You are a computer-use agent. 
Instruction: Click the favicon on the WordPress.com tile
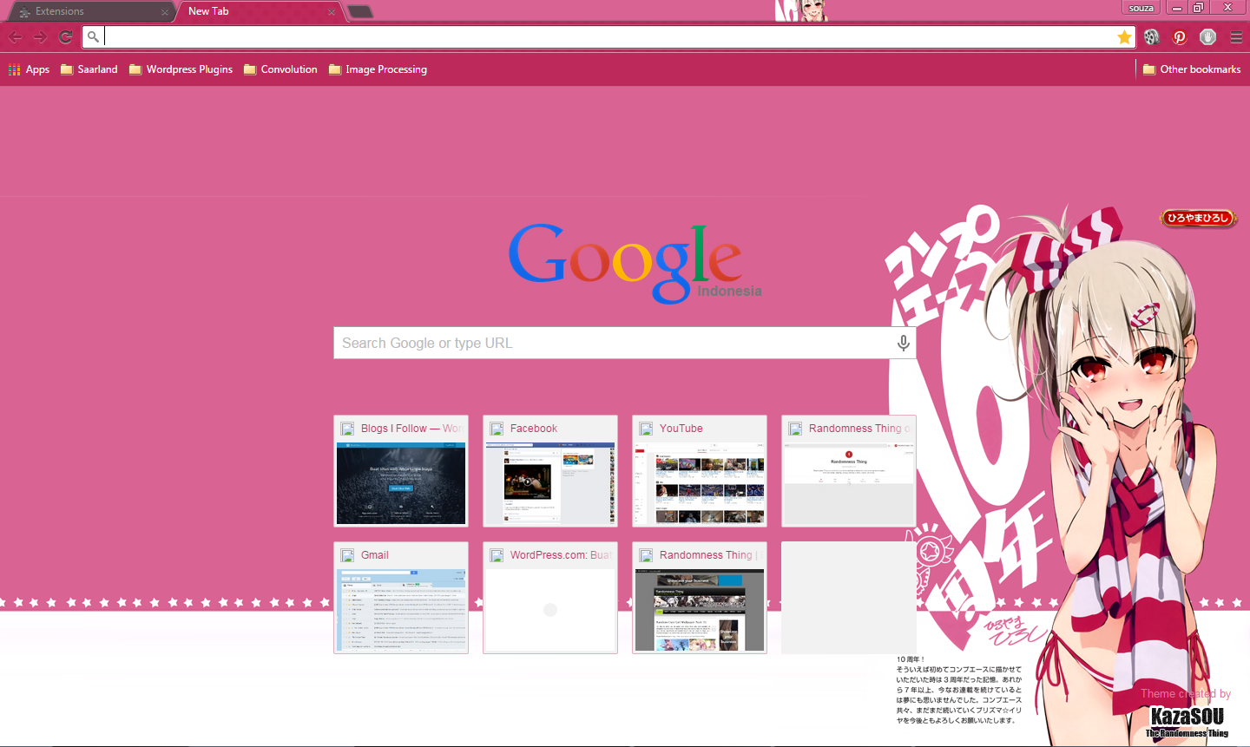tap(497, 555)
